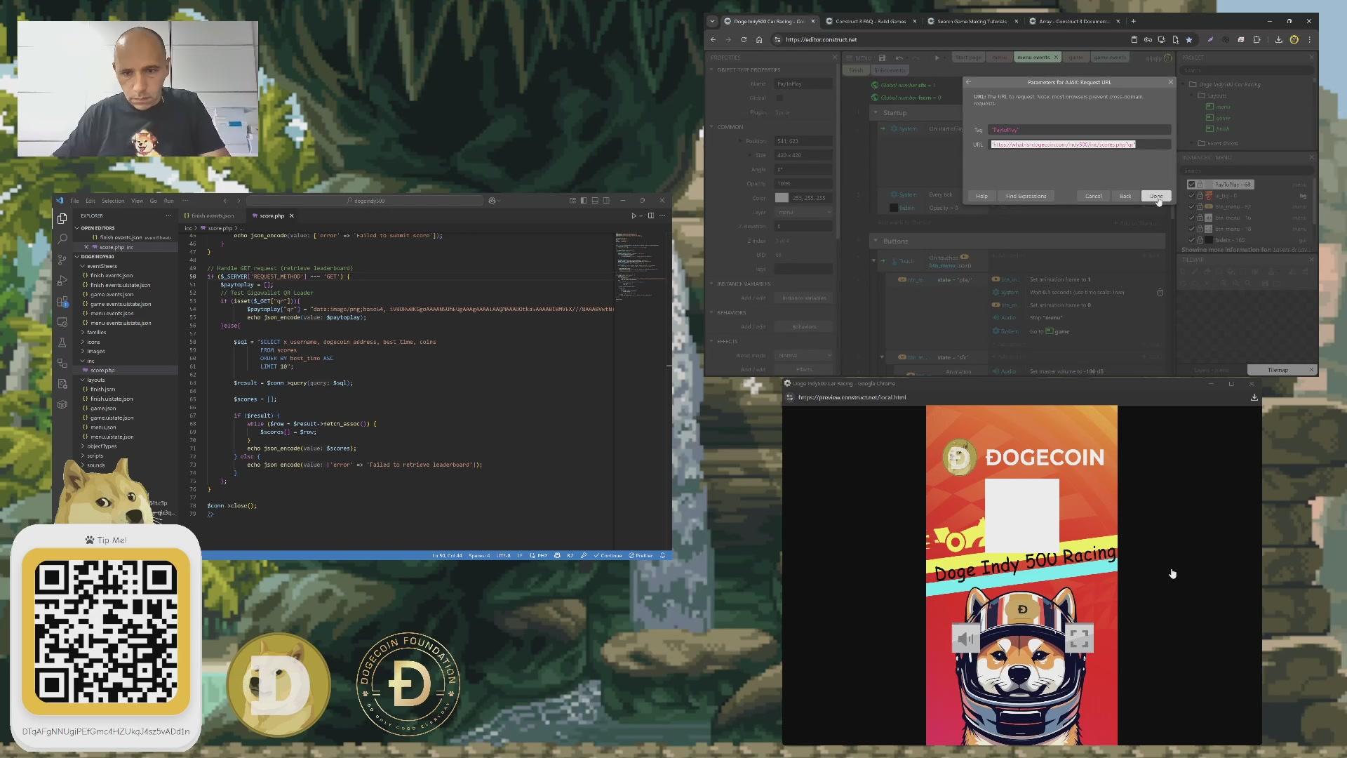
Task: Save project icon in Construct toolbar
Action: [x=882, y=58]
